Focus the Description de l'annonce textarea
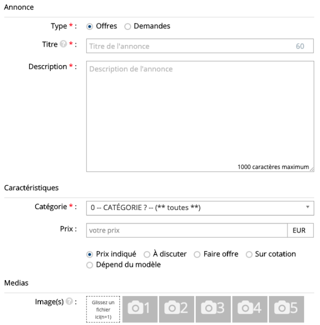The width and height of the screenshot is (320, 325). (x=200, y=116)
